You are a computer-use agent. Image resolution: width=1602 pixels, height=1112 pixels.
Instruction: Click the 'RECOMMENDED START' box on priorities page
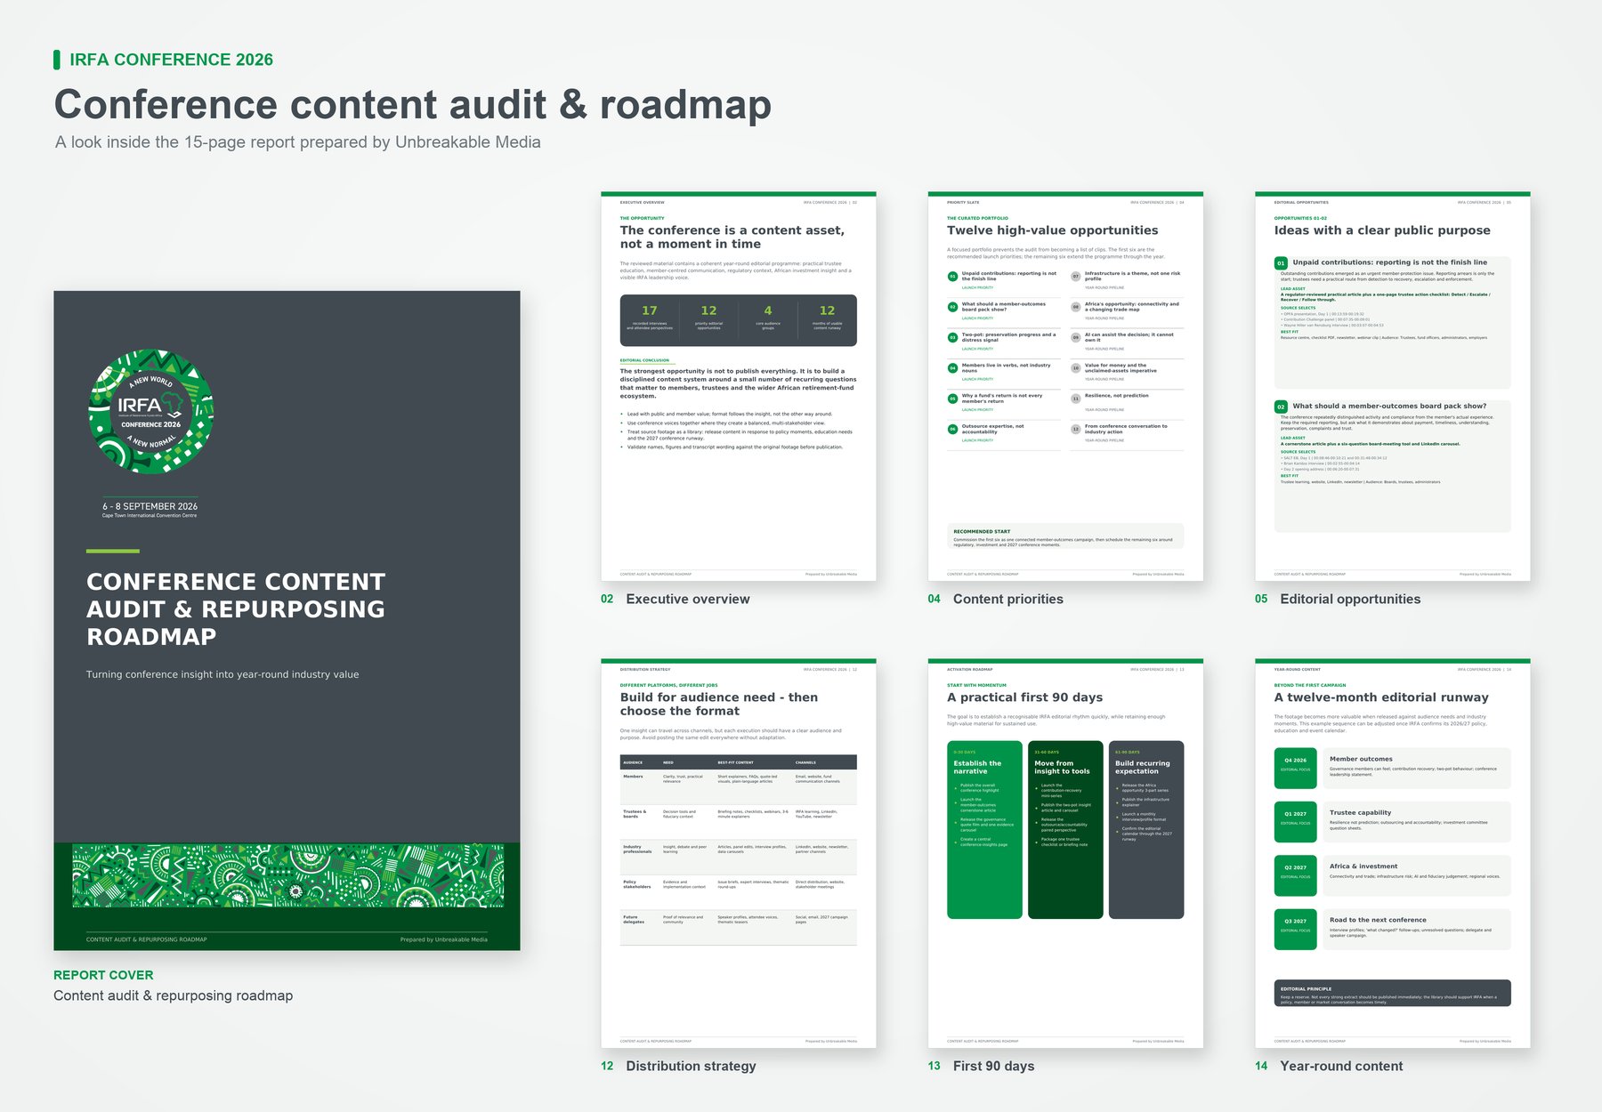coord(1065,536)
